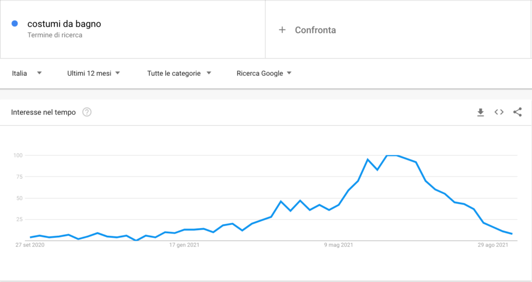Click the 27 set 2020 axis date
532x282 pixels.
pyautogui.click(x=31, y=245)
